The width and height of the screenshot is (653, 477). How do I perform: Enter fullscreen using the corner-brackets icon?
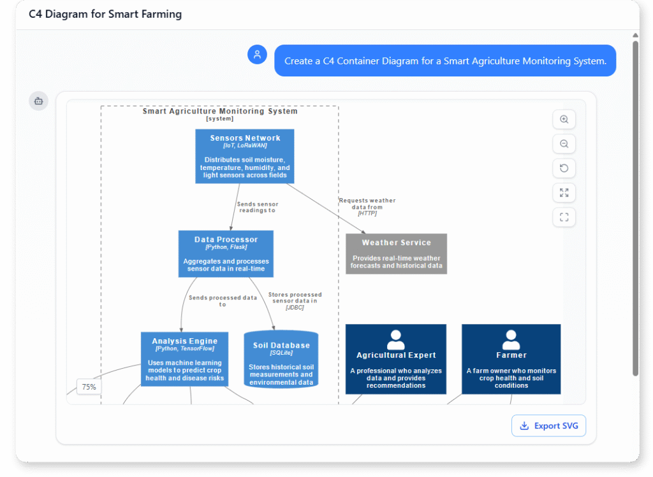564,217
